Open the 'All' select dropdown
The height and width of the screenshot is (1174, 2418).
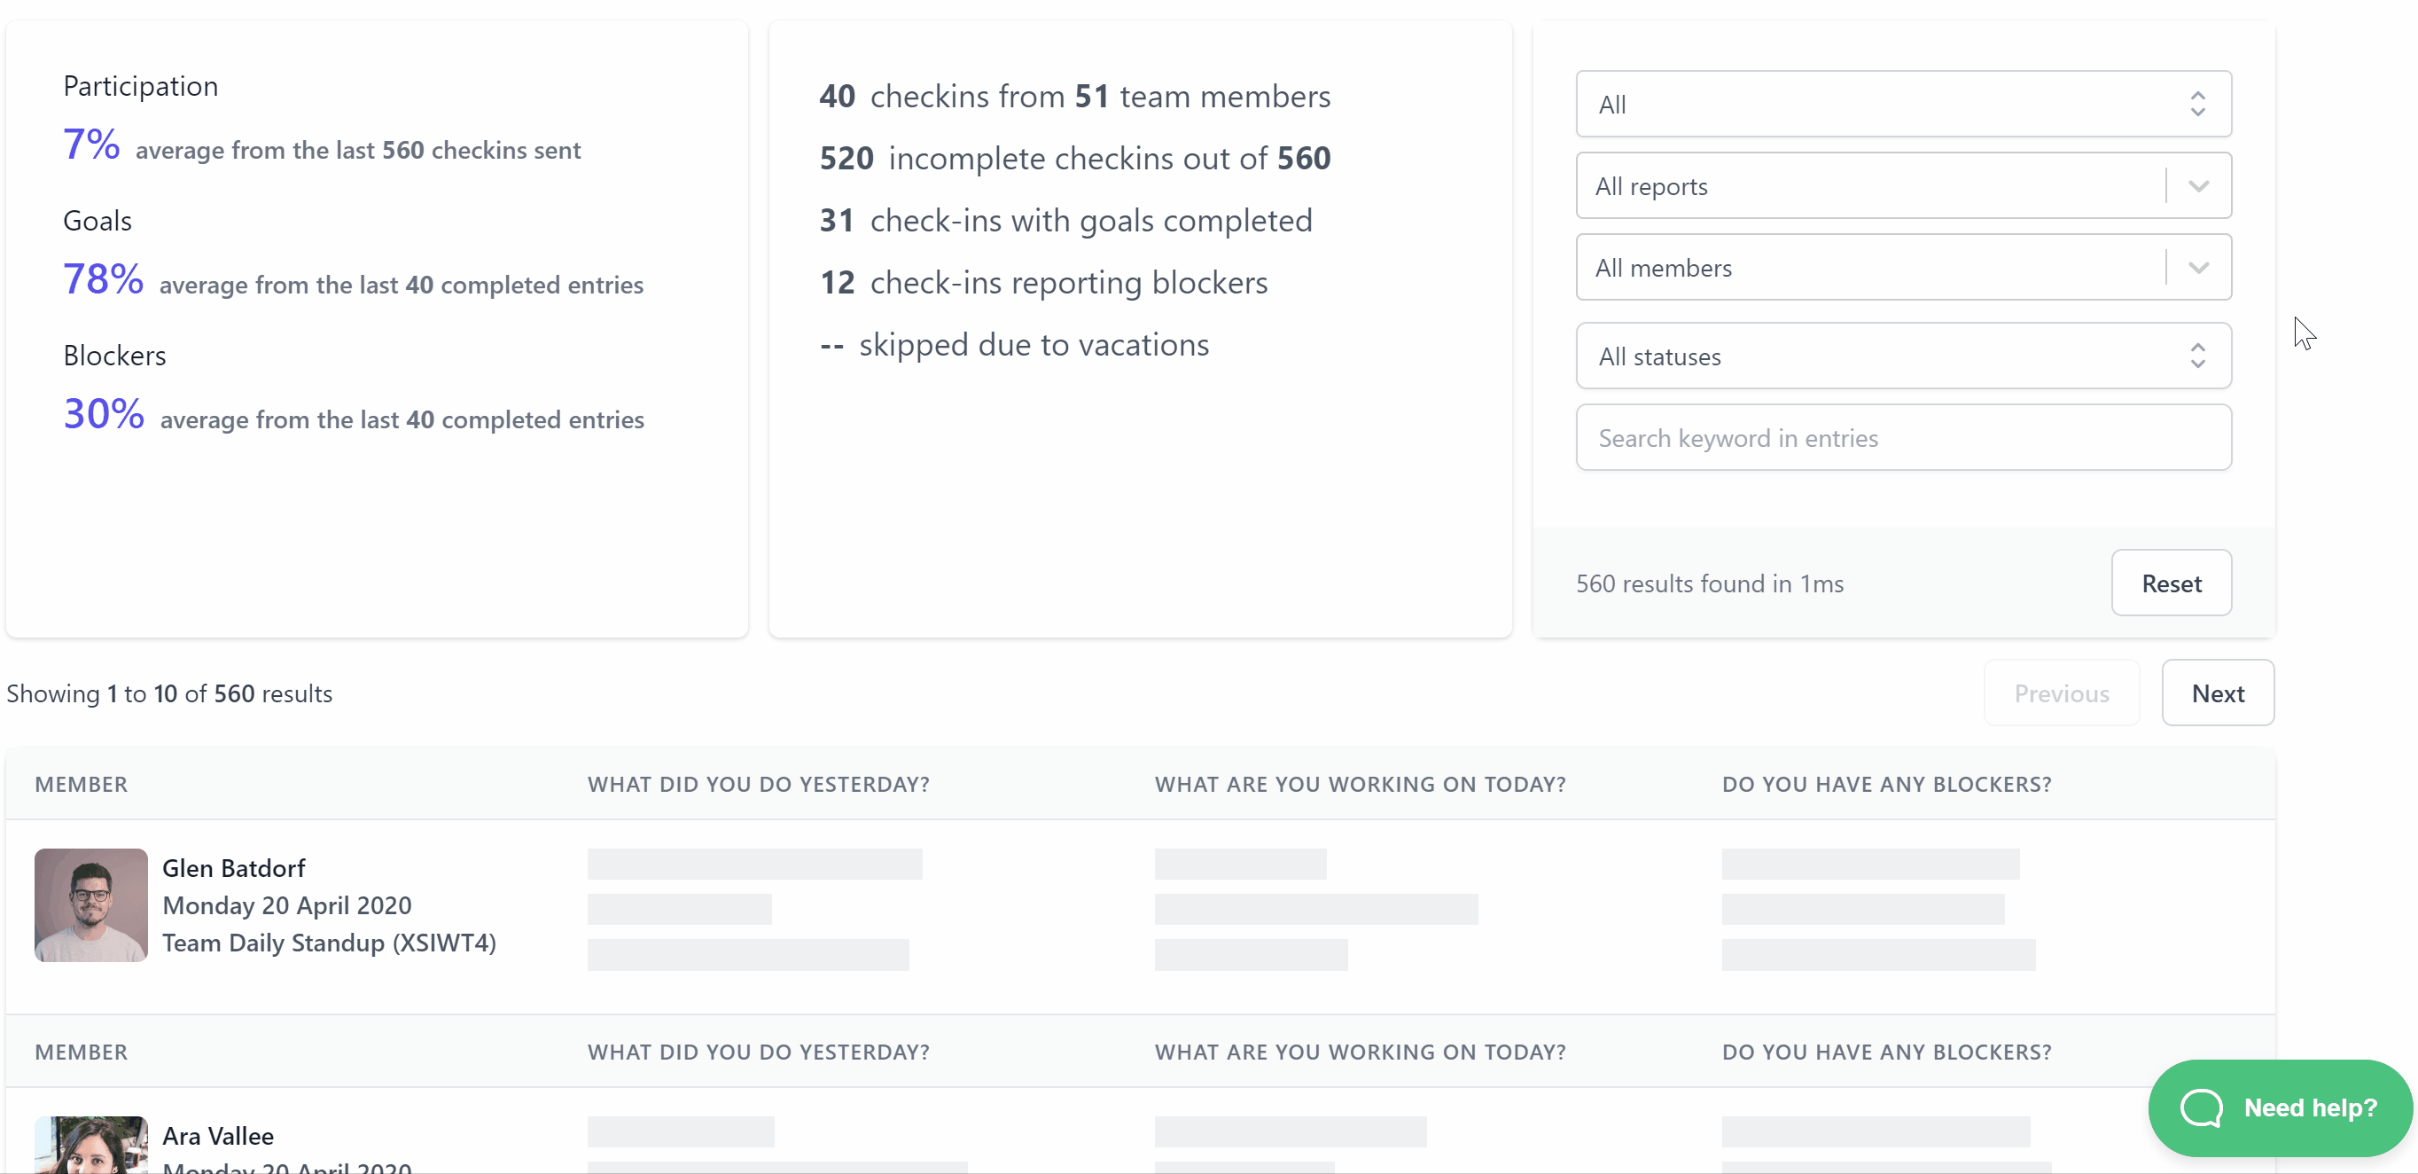click(x=1903, y=105)
